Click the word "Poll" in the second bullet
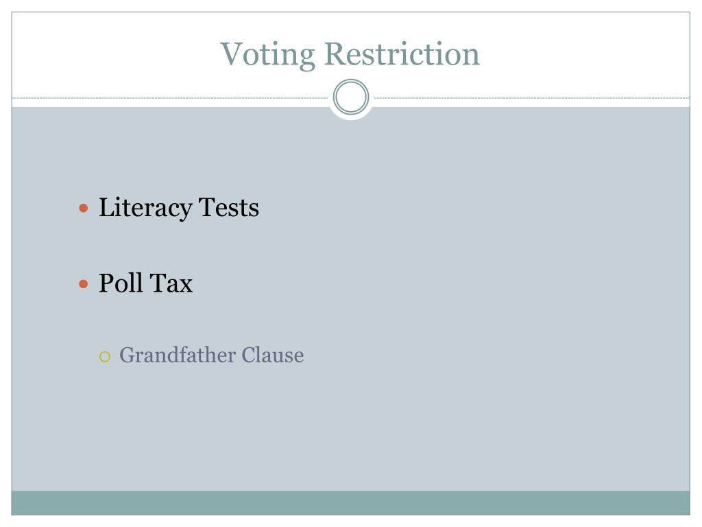 [x=121, y=283]
